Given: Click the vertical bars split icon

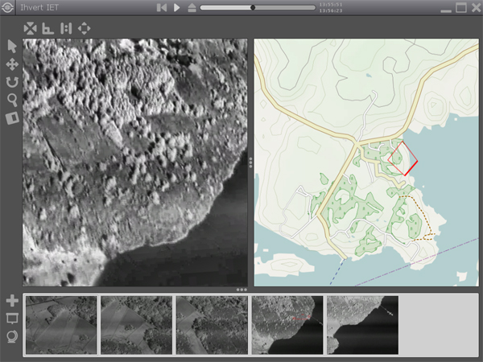Looking at the screenshot, I should [66, 28].
